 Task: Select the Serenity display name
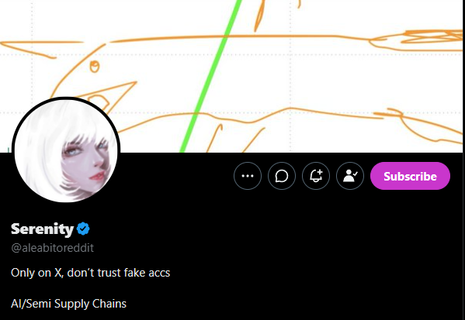point(42,229)
